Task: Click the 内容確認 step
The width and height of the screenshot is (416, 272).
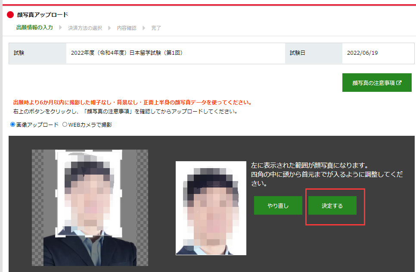Action: pos(127,28)
